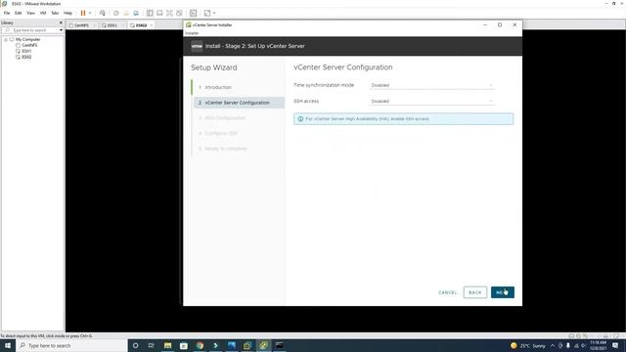The height and width of the screenshot is (352, 626).
Task: Open the console view toolbar icon
Action: 193,13
